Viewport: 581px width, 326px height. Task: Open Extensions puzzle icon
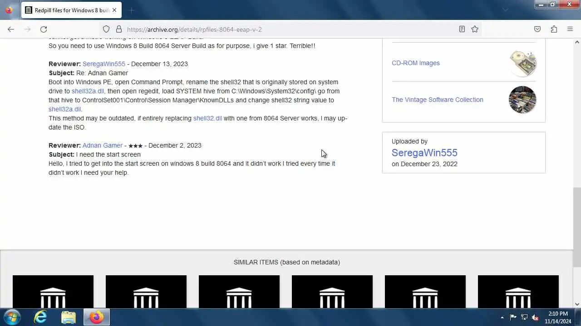click(554, 29)
